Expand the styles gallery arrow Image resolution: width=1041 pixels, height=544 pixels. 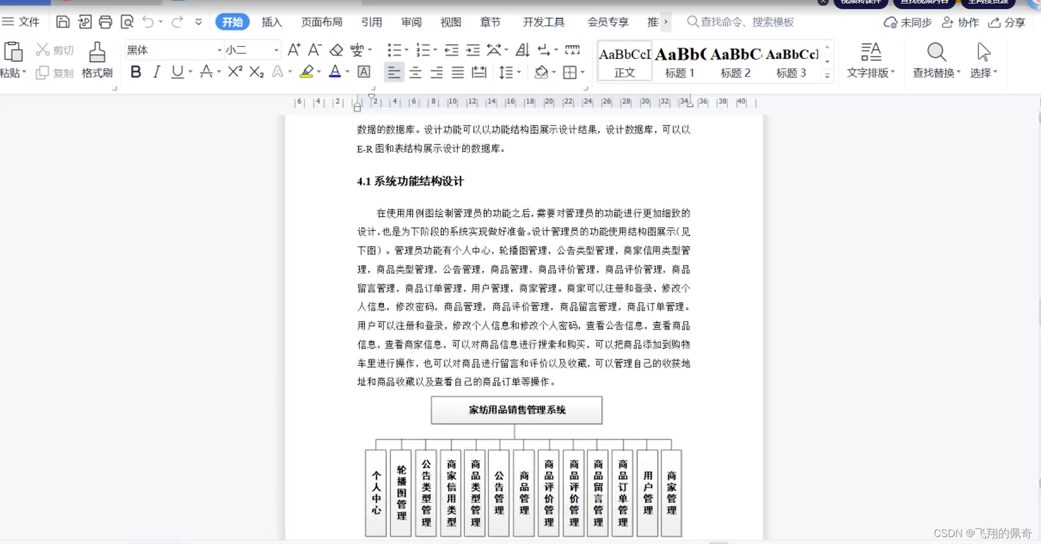(827, 76)
